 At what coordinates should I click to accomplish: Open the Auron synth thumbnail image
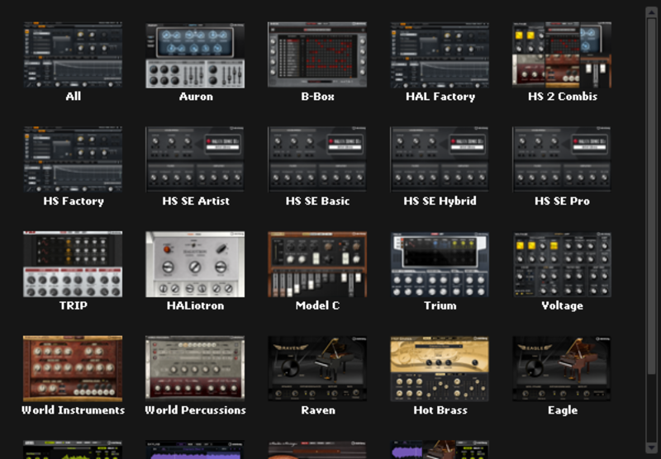click(195, 55)
